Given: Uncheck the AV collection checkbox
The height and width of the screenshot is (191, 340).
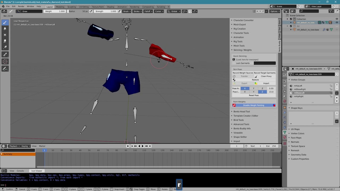Looking at the screenshot, I should pyautogui.click(x=291, y=26).
